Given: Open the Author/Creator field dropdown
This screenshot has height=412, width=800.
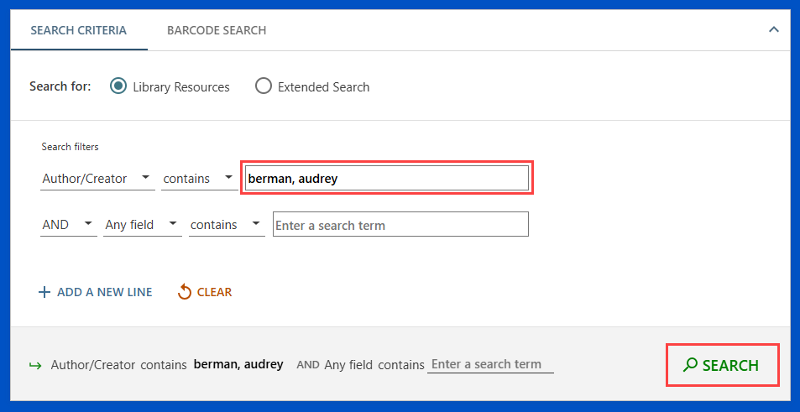Looking at the screenshot, I should point(97,179).
